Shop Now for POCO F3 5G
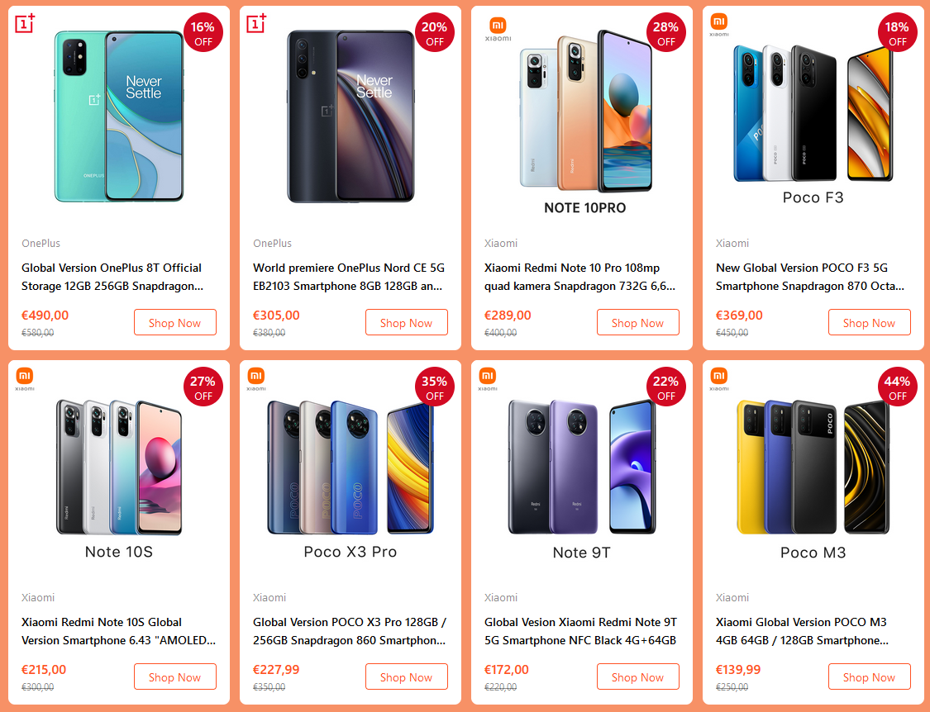 click(869, 322)
